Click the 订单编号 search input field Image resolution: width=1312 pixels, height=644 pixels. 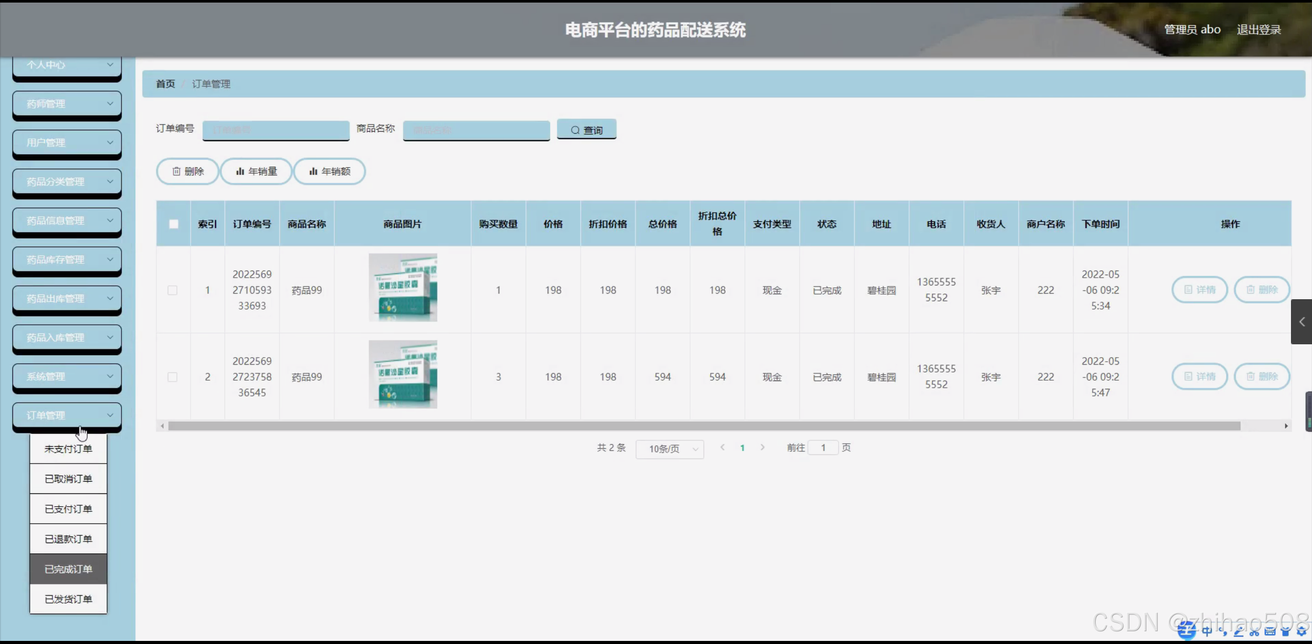point(276,130)
